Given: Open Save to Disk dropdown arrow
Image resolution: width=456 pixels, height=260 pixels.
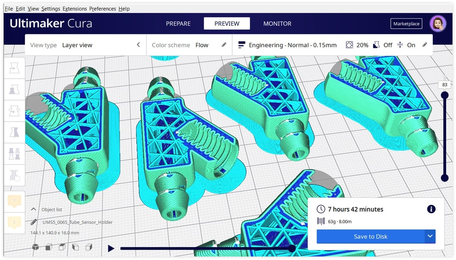Looking at the screenshot, I should (x=430, y=236).
